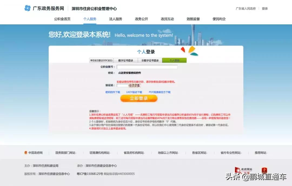Open the 法人服务 menu
The image size is (292, 186).
coord(116,19)
